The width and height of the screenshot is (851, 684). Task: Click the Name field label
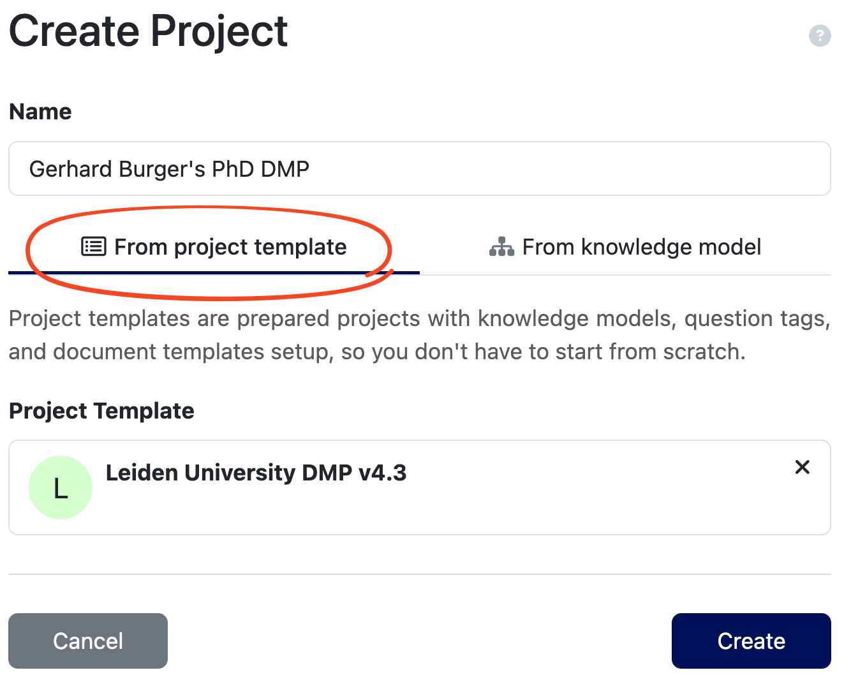click(x=40, y=112)
